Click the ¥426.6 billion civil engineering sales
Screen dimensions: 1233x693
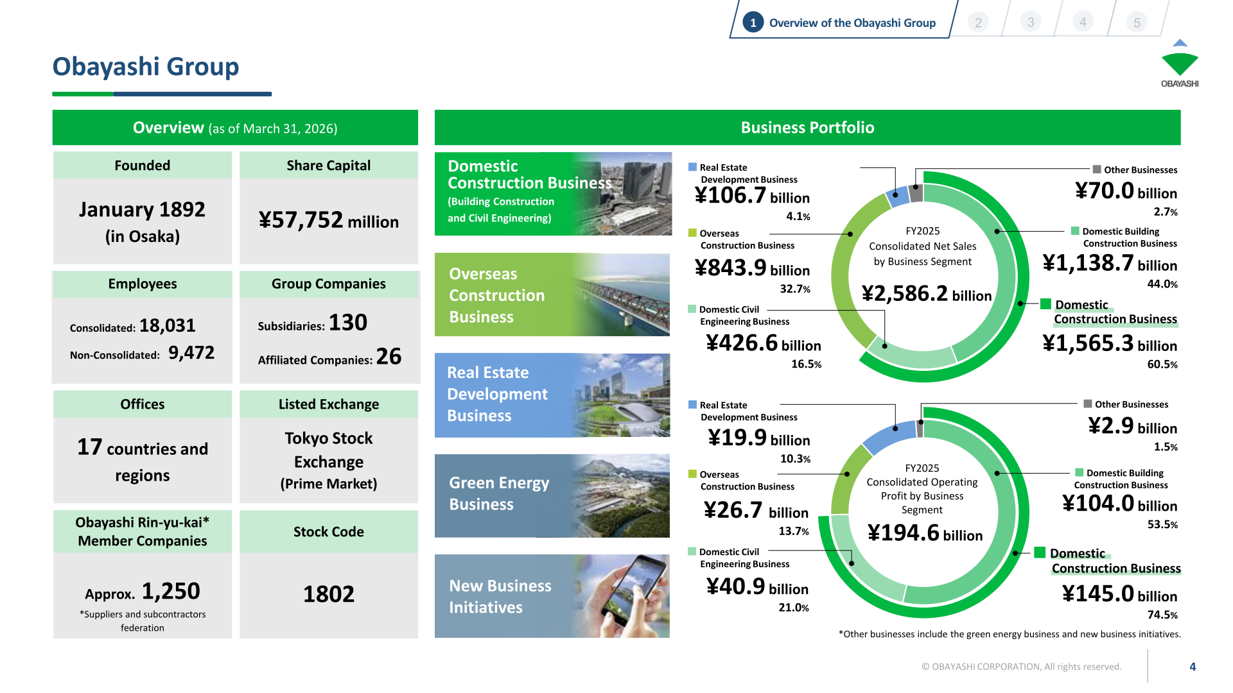coord(763,343)
